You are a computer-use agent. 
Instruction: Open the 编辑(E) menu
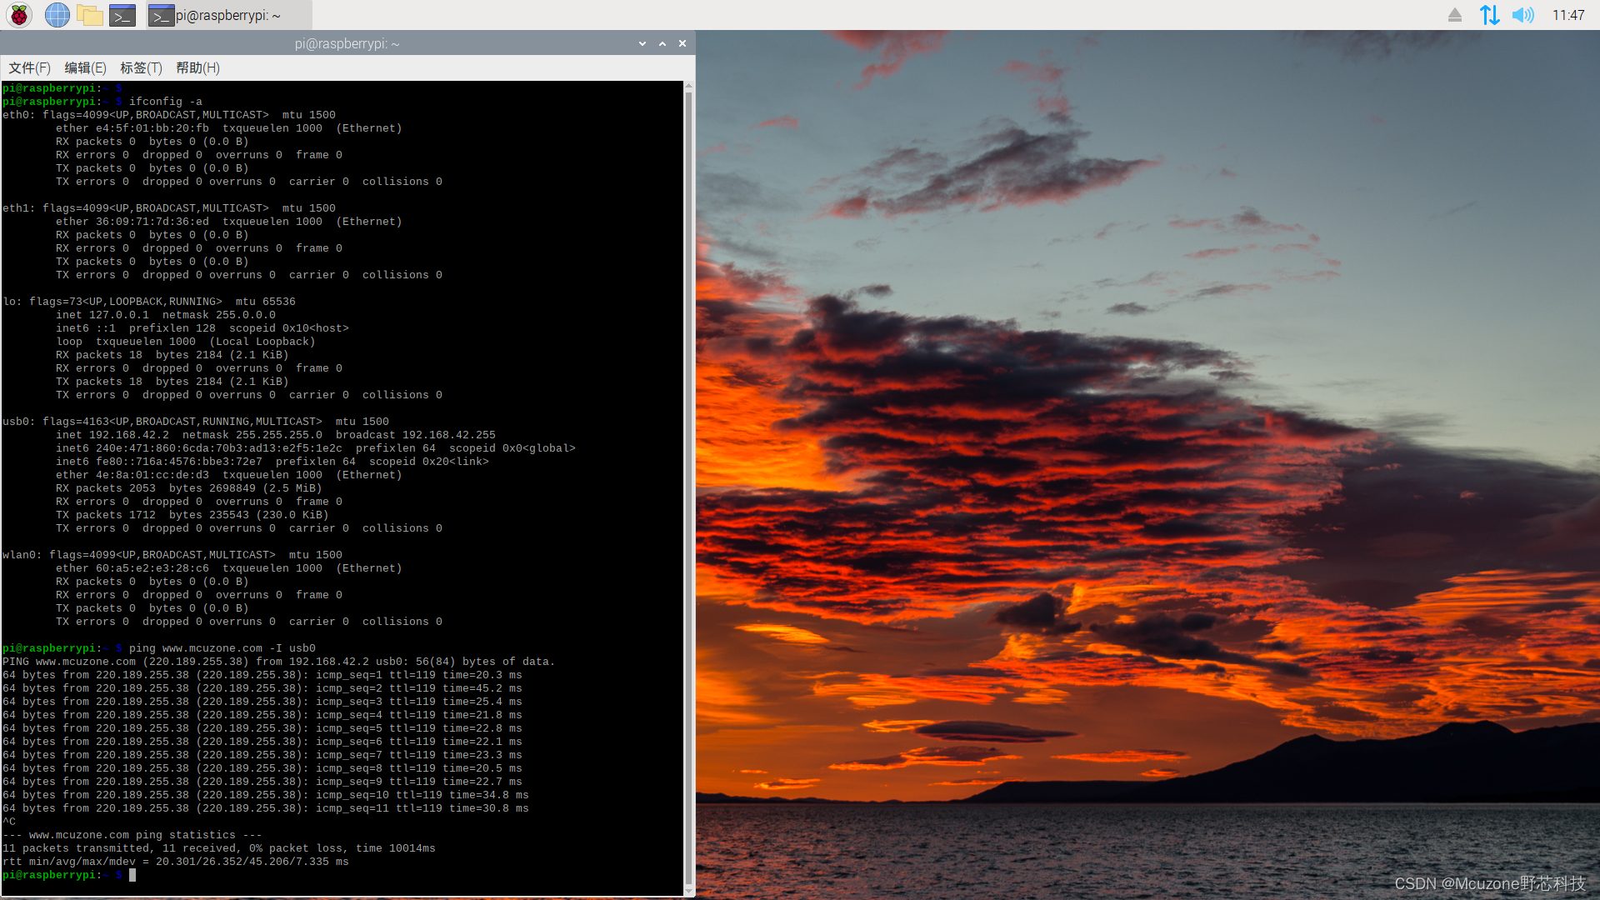(x=85, y=67)
